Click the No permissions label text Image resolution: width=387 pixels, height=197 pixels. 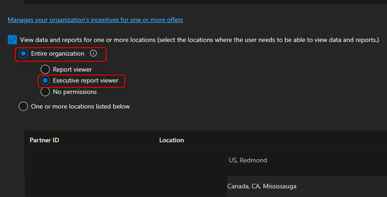click(x=75, y=92)
